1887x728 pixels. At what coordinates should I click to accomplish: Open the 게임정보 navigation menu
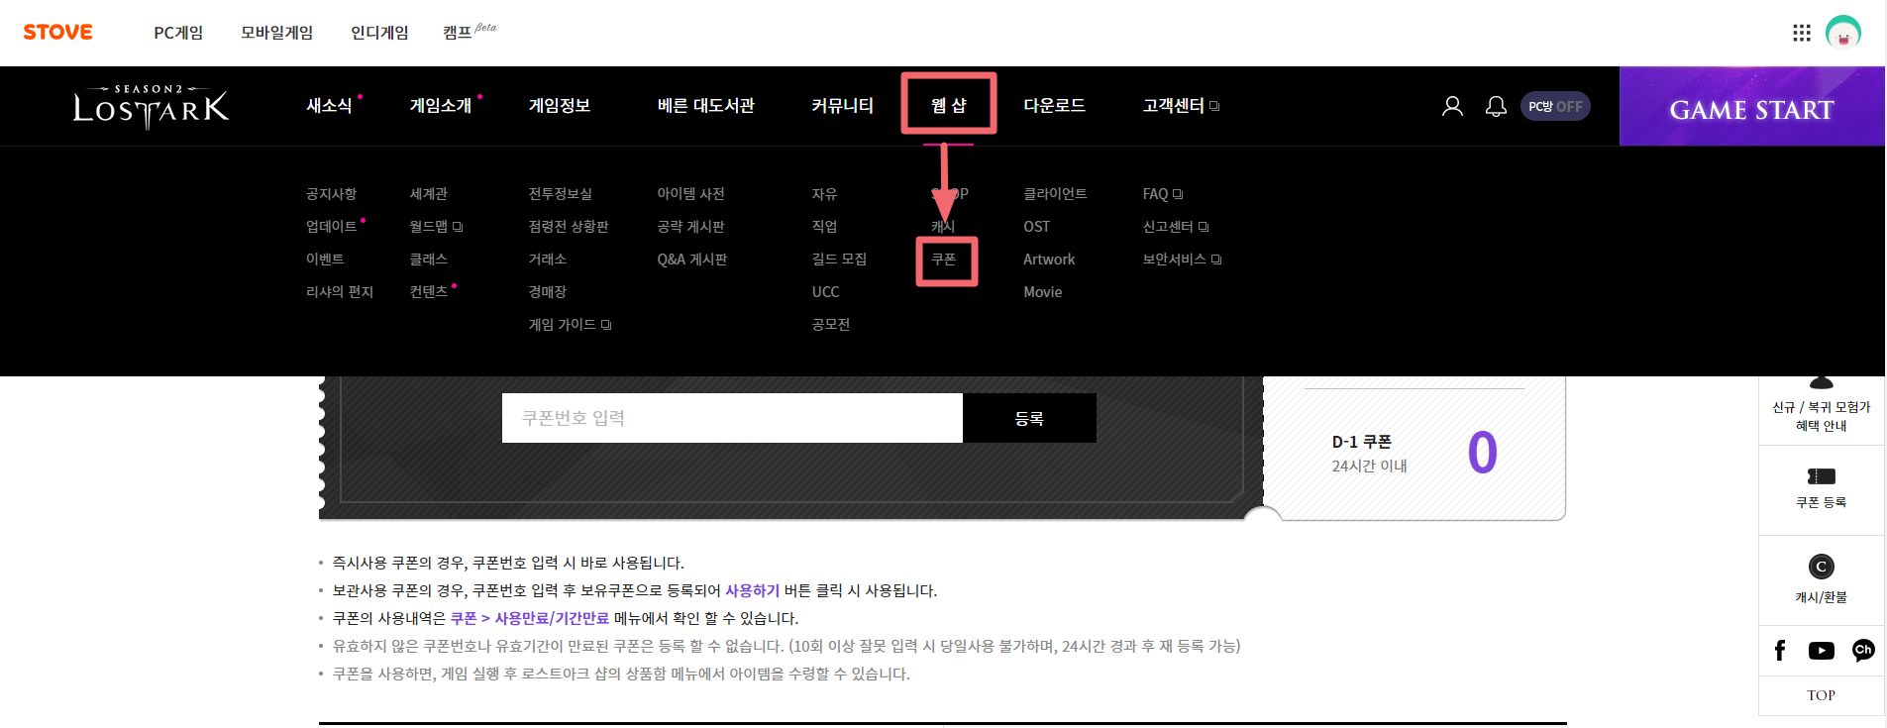click(x=560, y=105)
